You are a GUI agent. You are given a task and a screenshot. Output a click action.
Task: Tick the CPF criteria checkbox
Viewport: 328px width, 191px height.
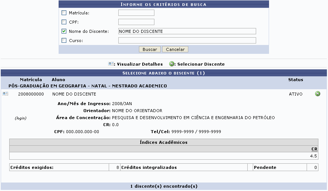[64, 22]
